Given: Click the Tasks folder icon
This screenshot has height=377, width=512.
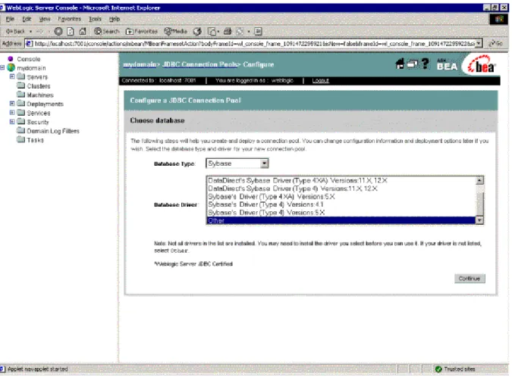Looking at the screenshot, I should click(21, 139).
